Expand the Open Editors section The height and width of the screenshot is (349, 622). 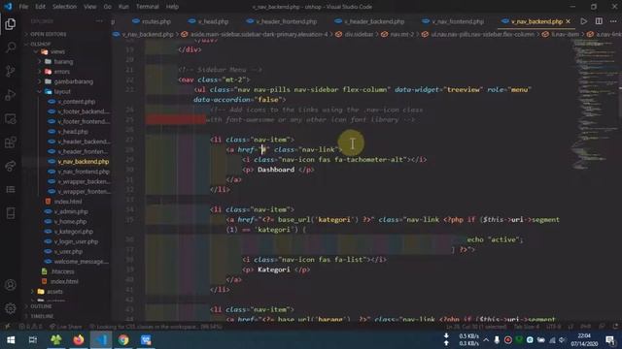[48, 34]
